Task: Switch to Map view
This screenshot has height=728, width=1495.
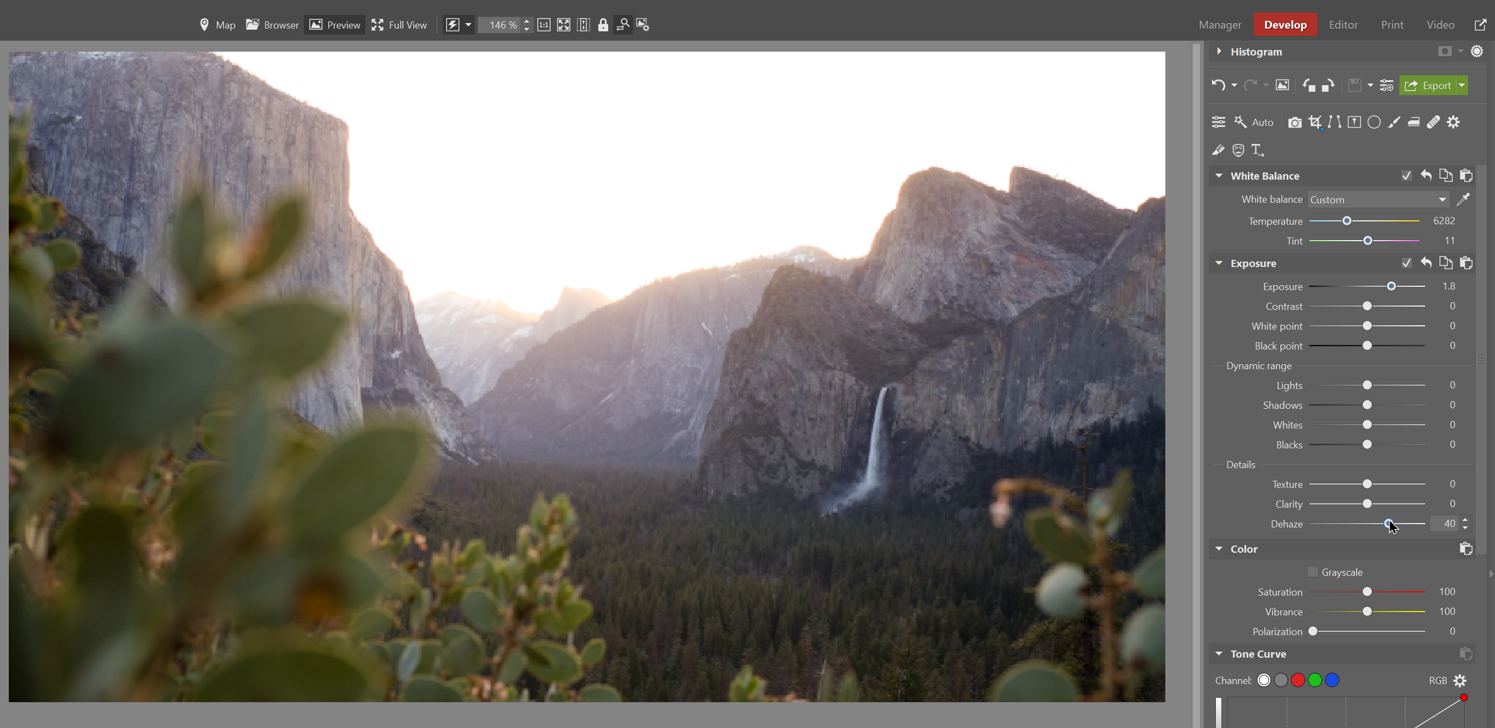Action: pyautogui.click(x=217, y=24)
